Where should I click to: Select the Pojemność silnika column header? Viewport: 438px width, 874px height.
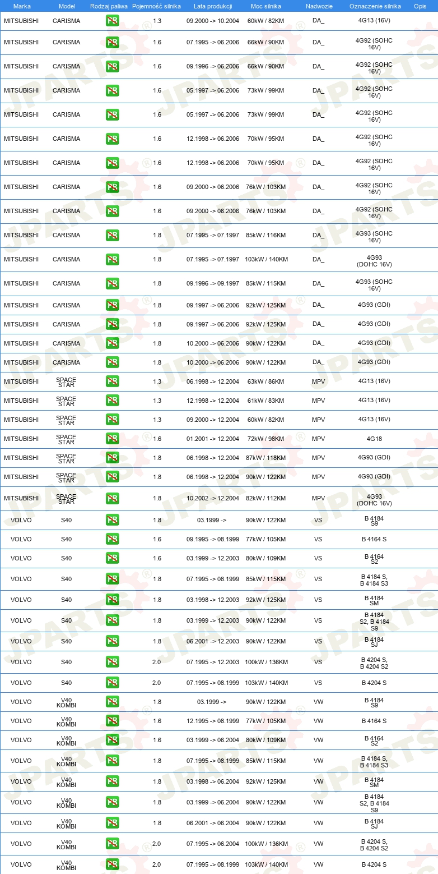coord(156,6)
